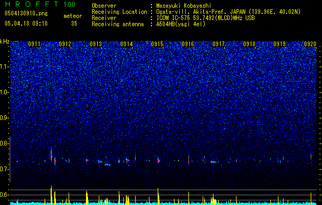Image resolution: width=322 pixels, height=205 pixels.
Task: Click the 0.8 frequency axis label
Action: (4, 143)
